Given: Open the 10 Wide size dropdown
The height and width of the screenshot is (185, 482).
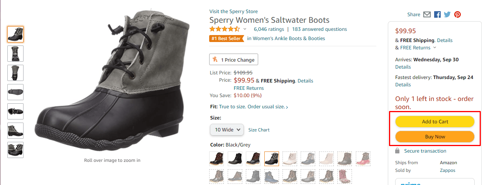Looking at the screenshot, I should (227, 130).
